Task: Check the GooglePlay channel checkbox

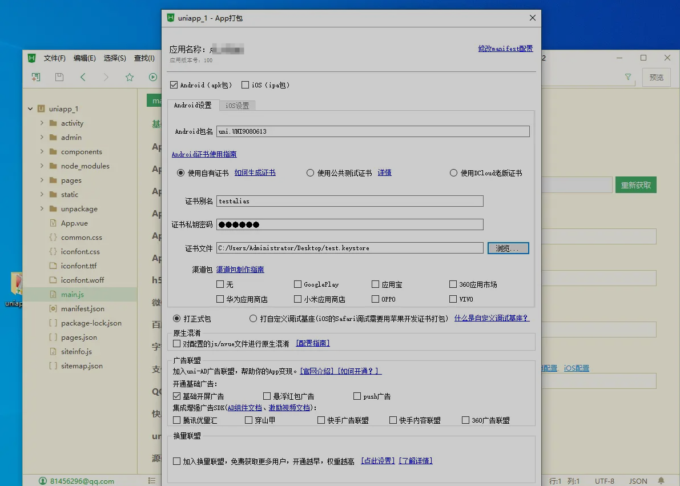Action: coord(297,284)
